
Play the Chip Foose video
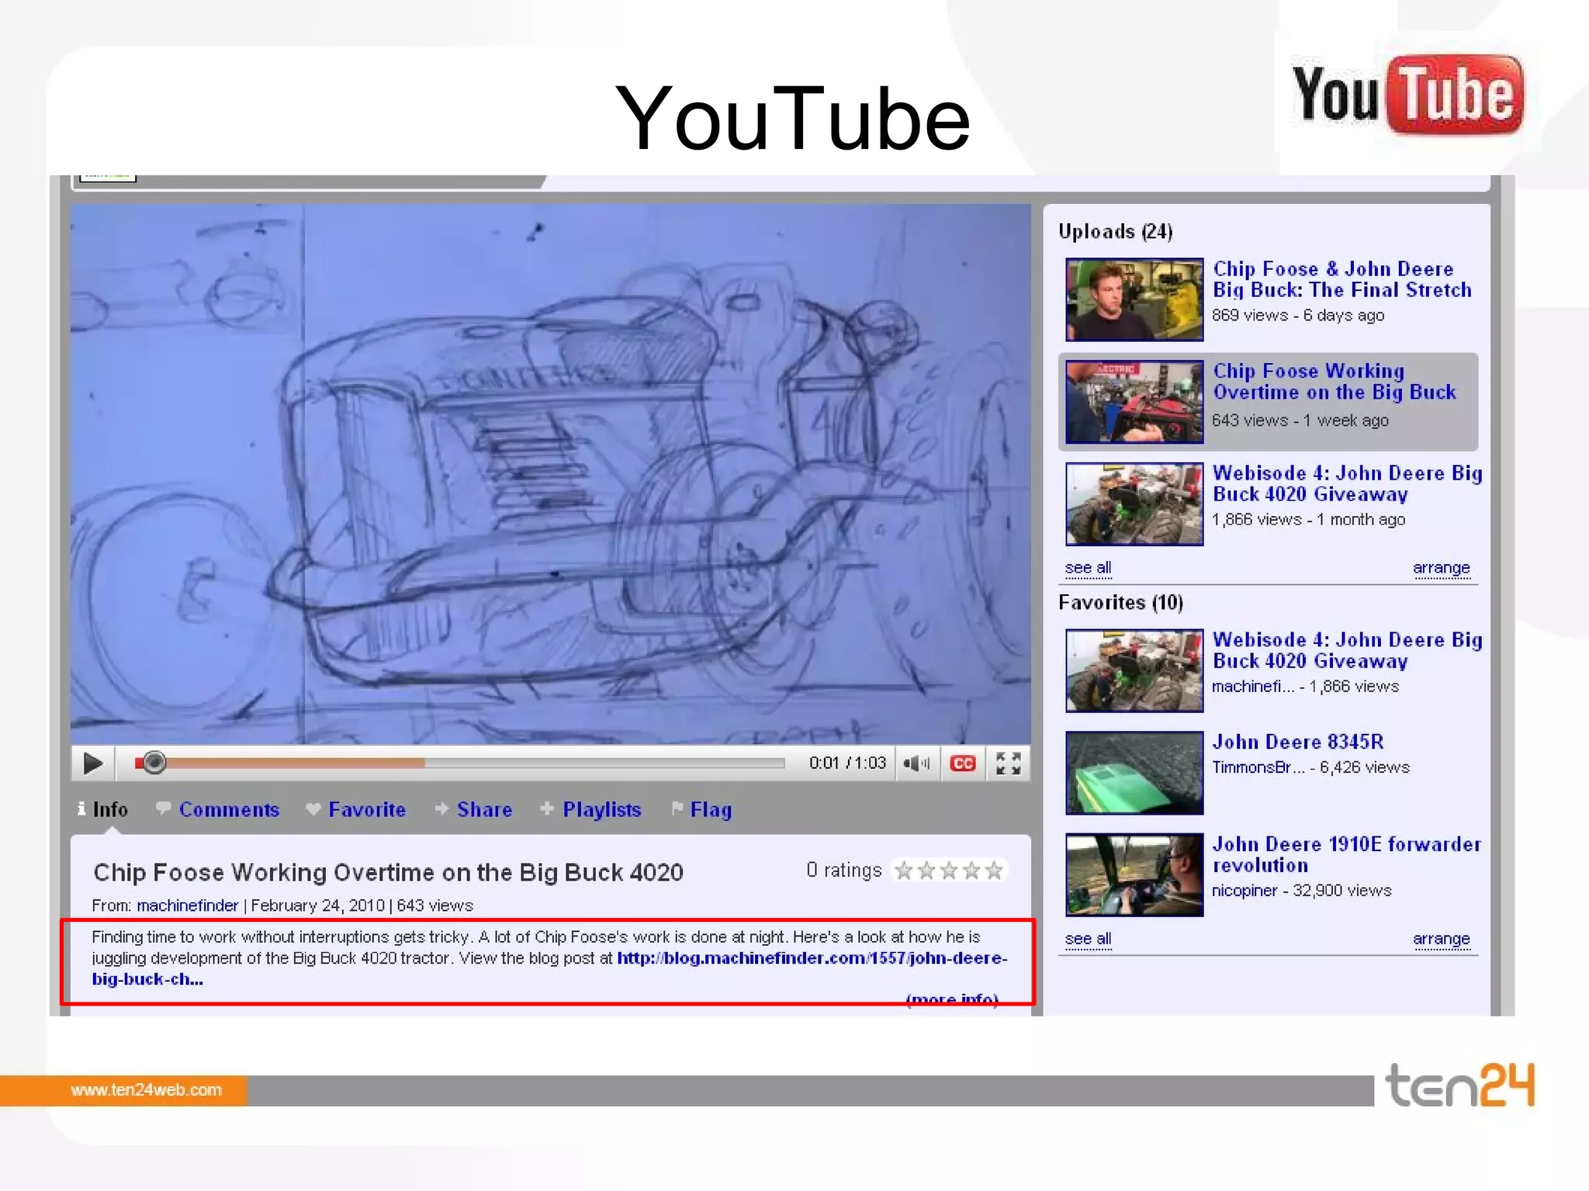pos(93,763)
